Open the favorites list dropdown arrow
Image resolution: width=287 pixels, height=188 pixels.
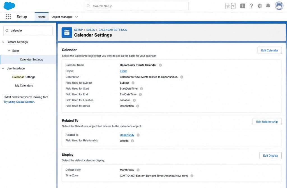point(233,6)
